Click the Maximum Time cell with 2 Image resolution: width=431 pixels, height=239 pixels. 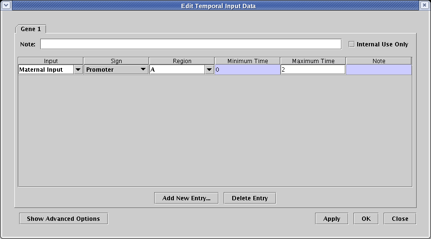(313, 70)
